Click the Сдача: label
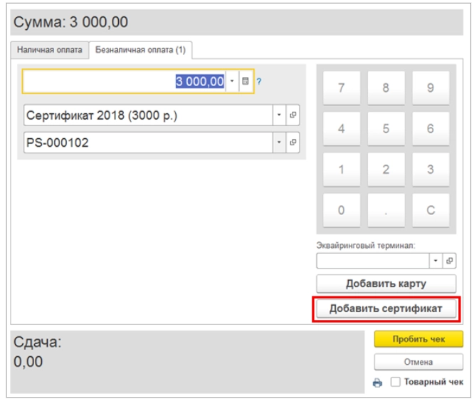474x404 pixels. coord(37,342)
